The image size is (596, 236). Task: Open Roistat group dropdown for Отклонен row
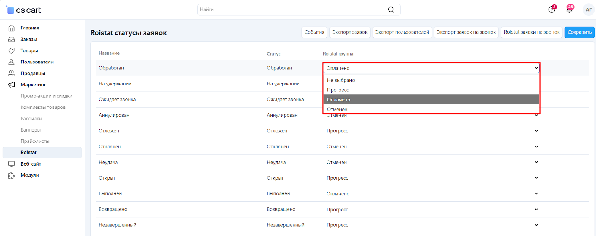click(431, 147)
